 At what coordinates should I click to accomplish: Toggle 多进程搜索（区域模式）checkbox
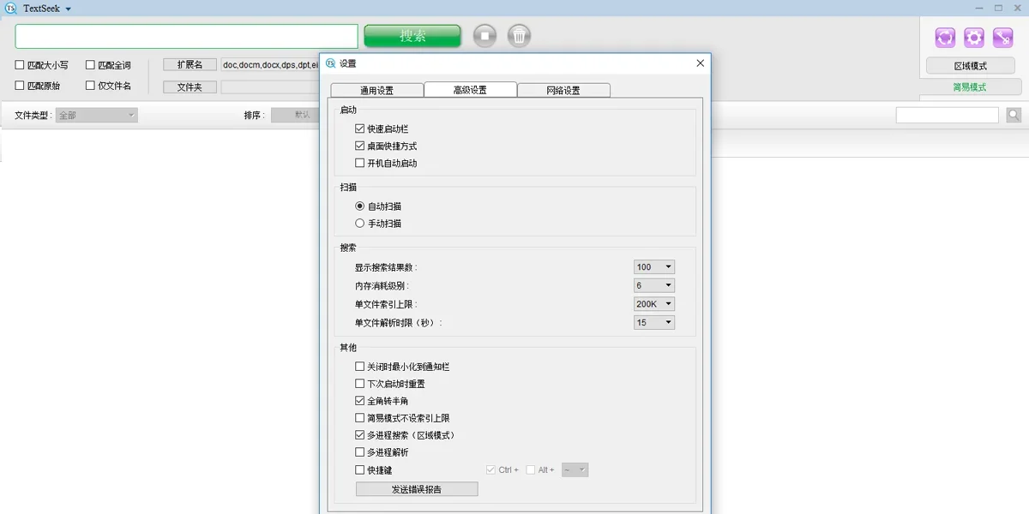(360, 435)
